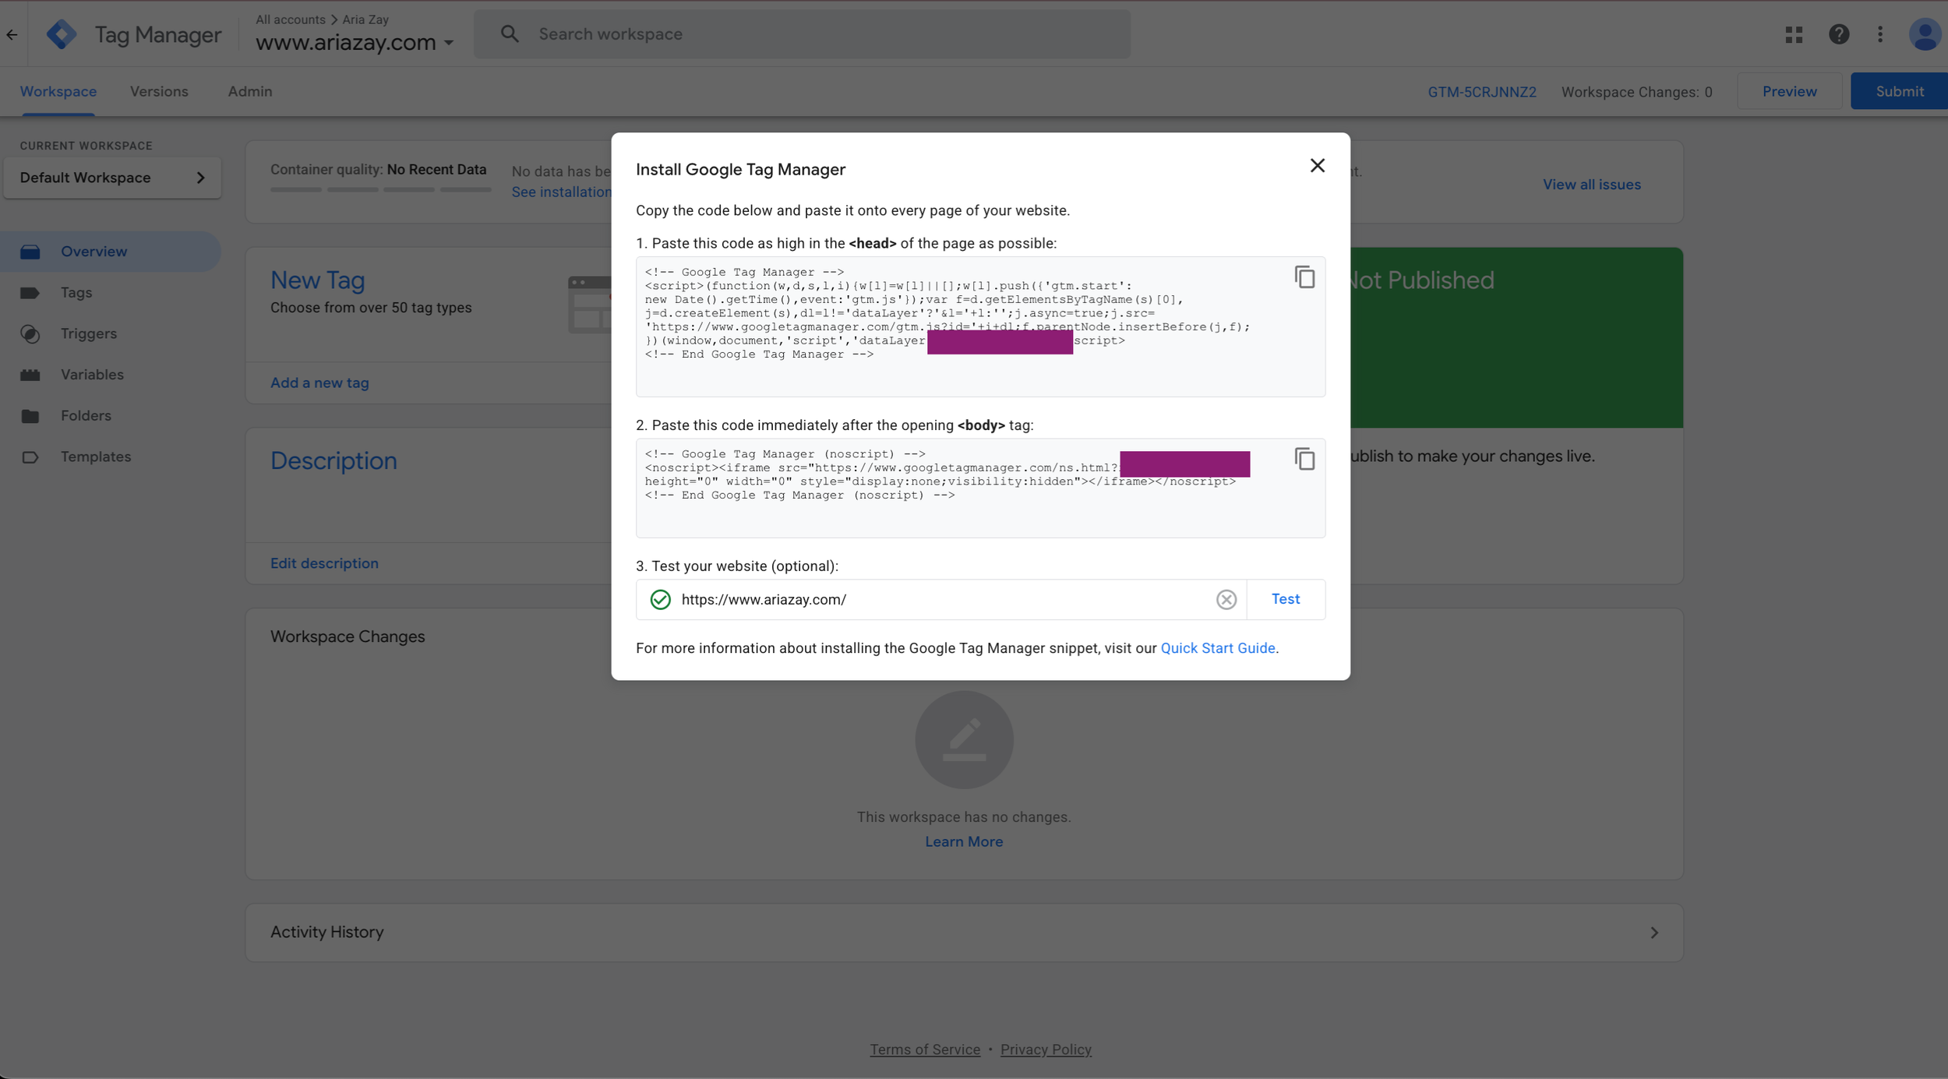1948x1079 pixels.
Task: Click the search workspace field
Action: pyautogui.click(x=803, y=34)
